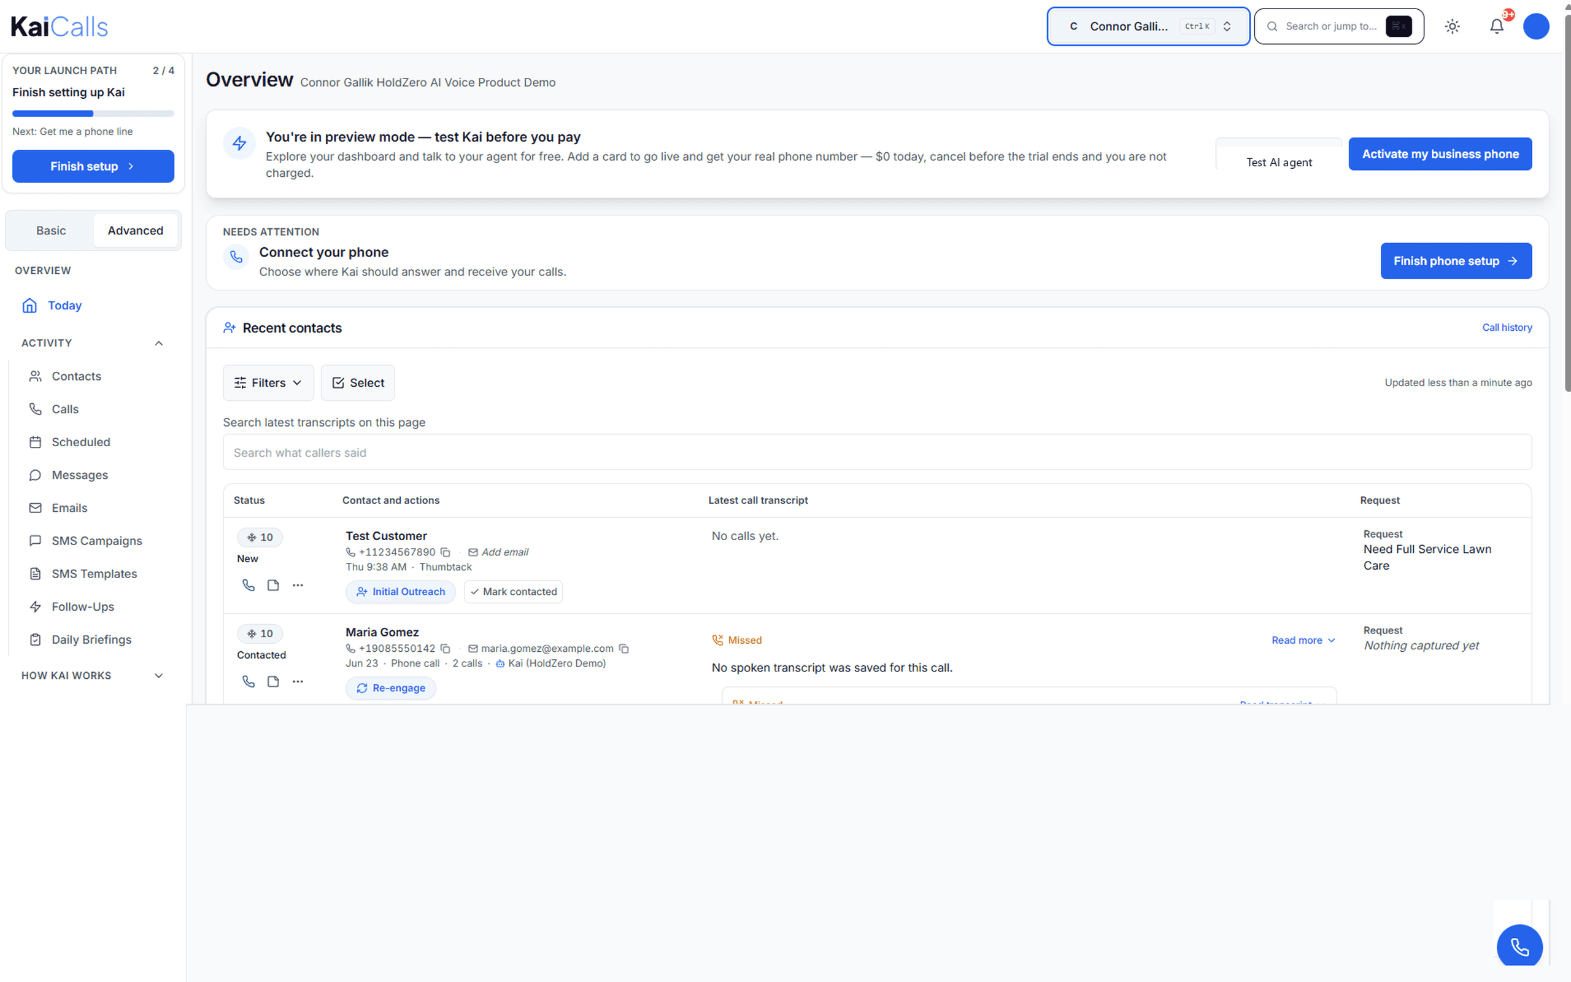This screenshot has width=1571, height=982.
Task: Focus the Search or jump to box
Action: pos(1338,26)
